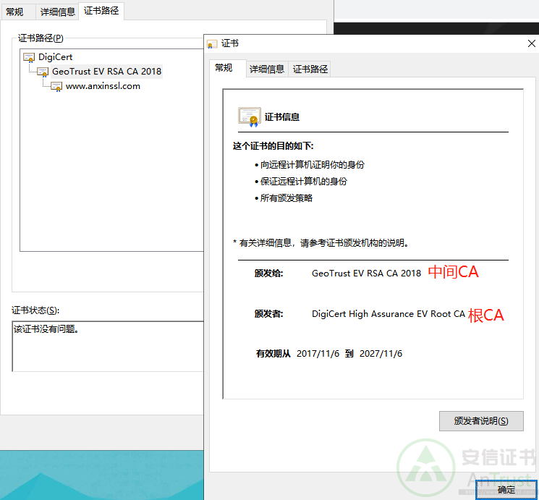Click inside the 证书状态 status text box
The width and height of the screenshot is (539, 500).
107,346
